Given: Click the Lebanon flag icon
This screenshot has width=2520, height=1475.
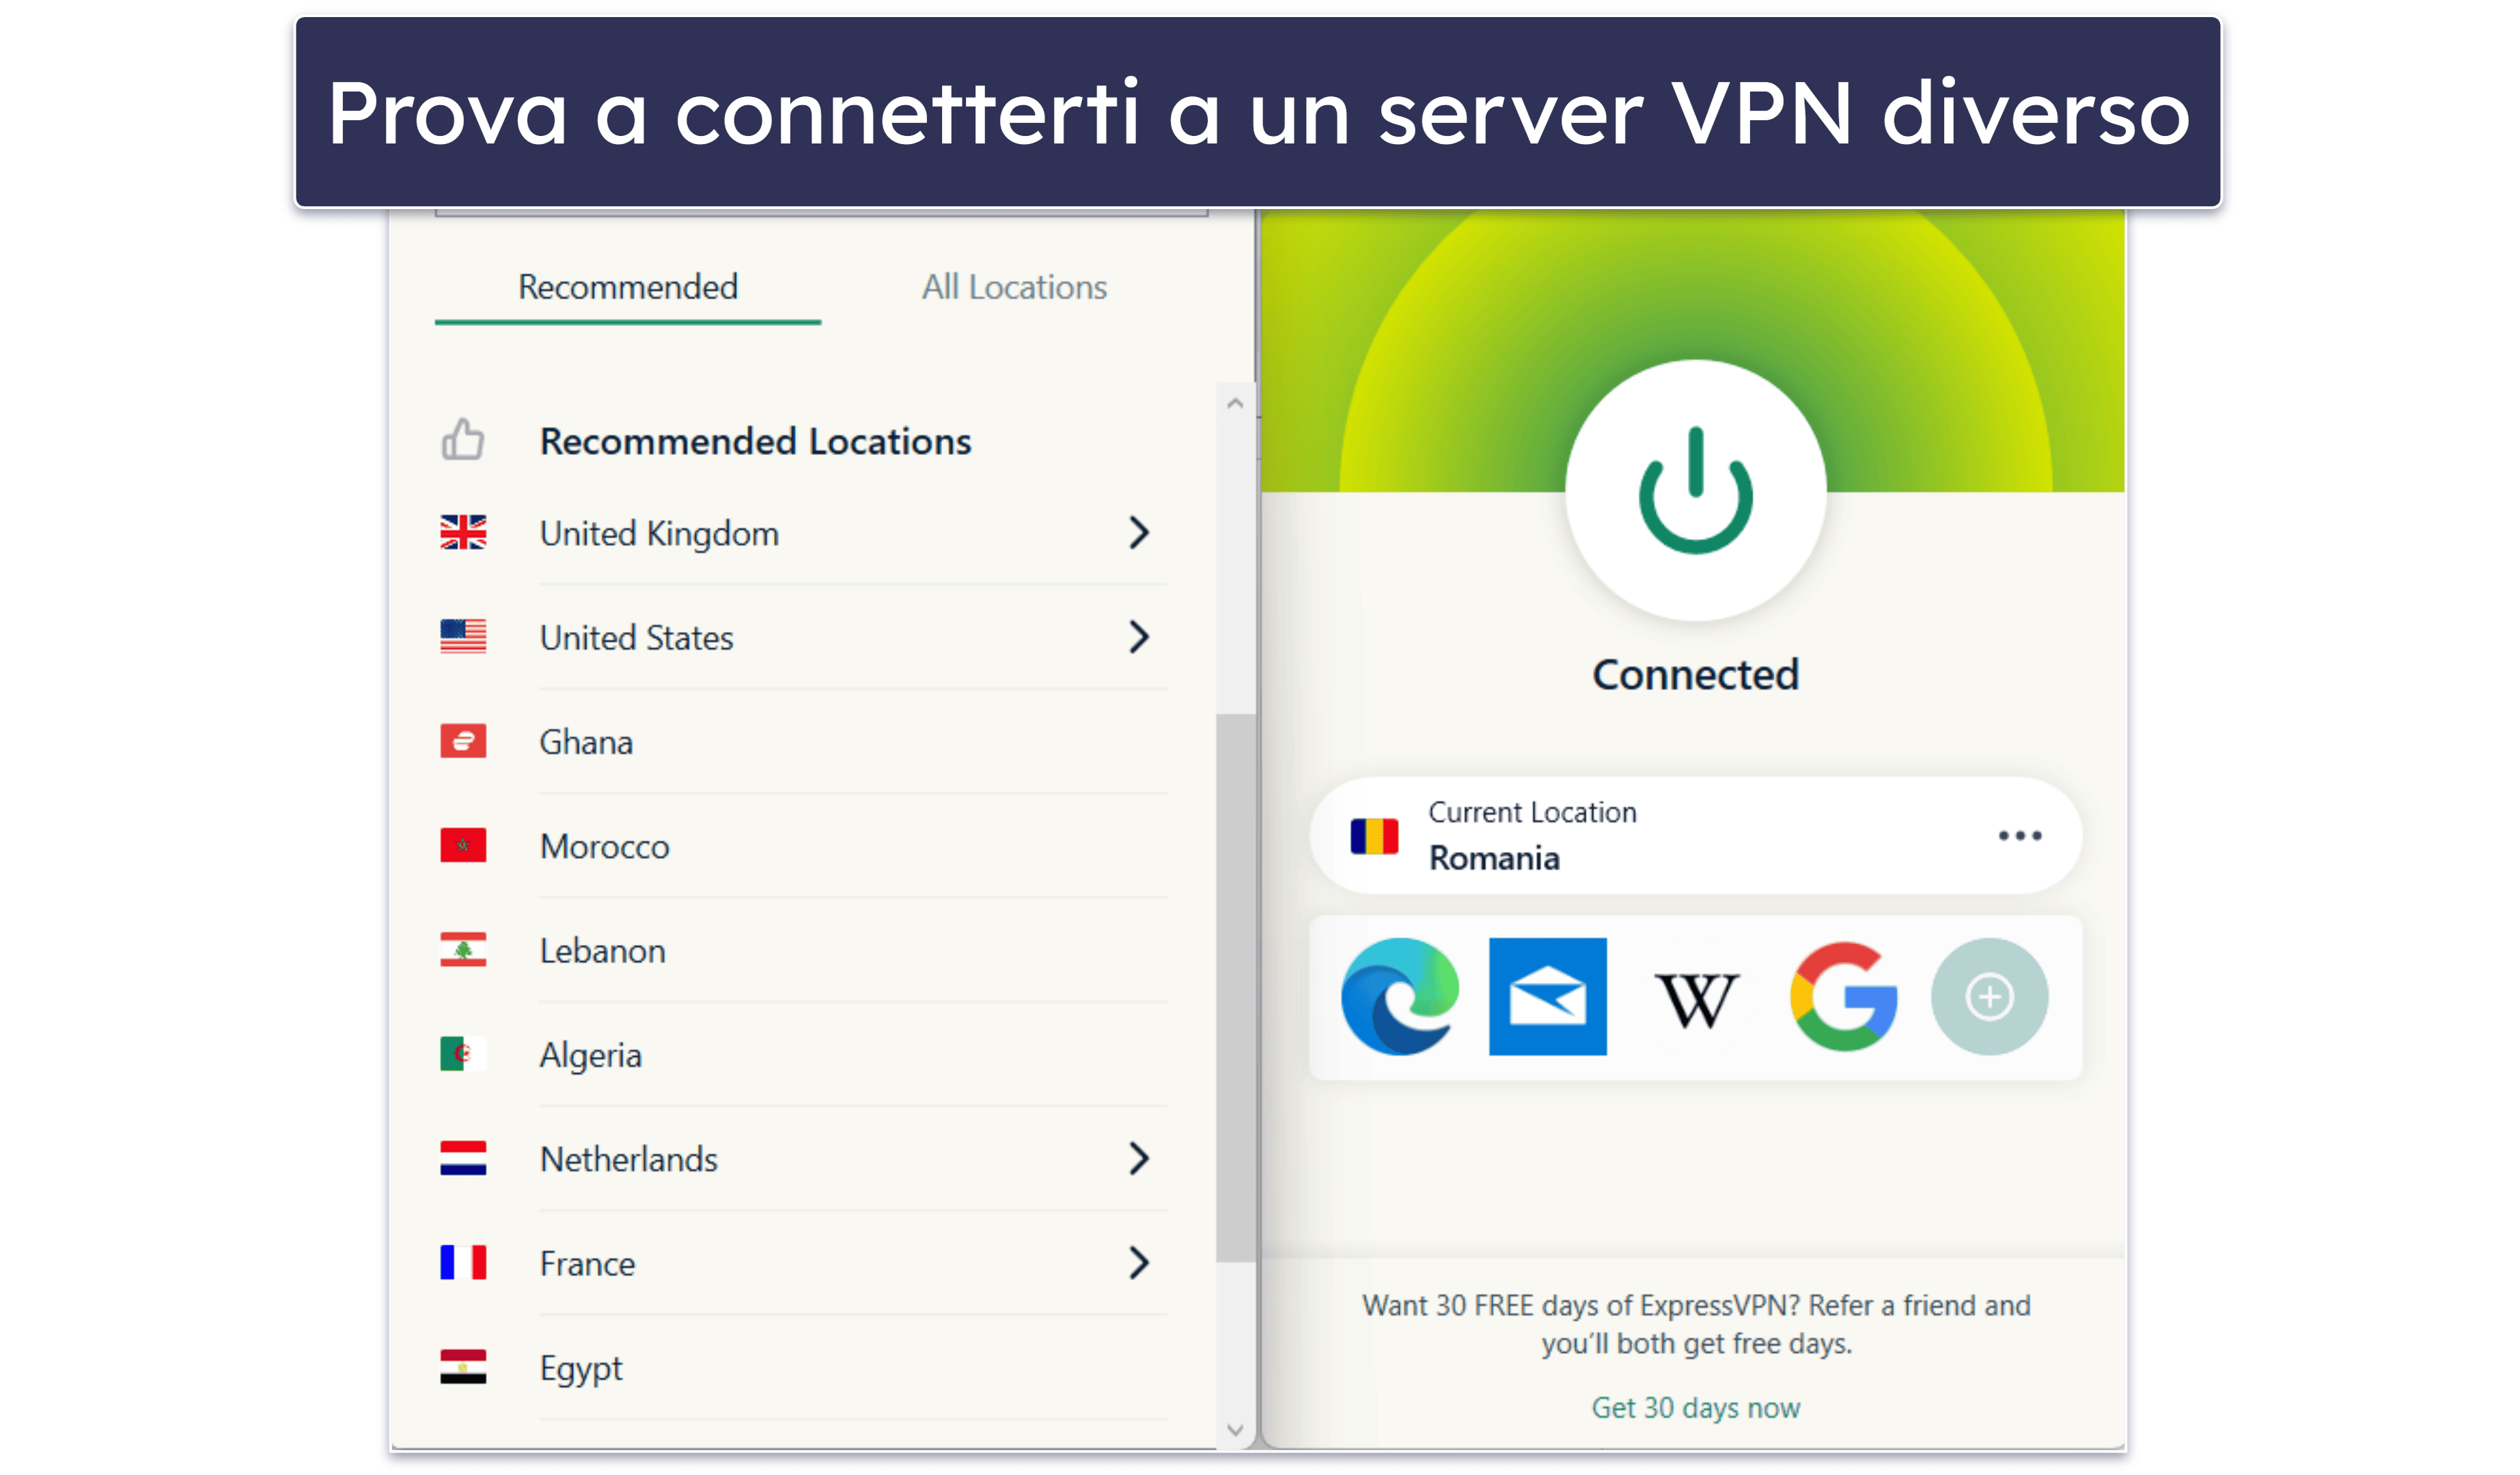Looking at the screenshot, I should point(463,949).
